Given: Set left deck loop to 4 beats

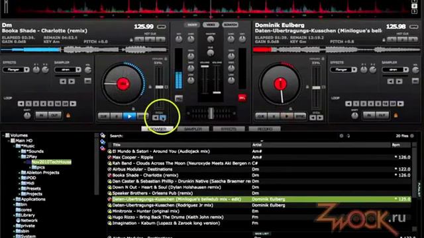Looking at the screenshot, I should [43, 104].
